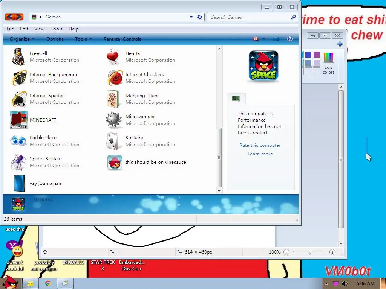Open address bar history dropdown
The height and width of the screenshot is (289, 386).
pyautogui.click(x=191, y=17)
